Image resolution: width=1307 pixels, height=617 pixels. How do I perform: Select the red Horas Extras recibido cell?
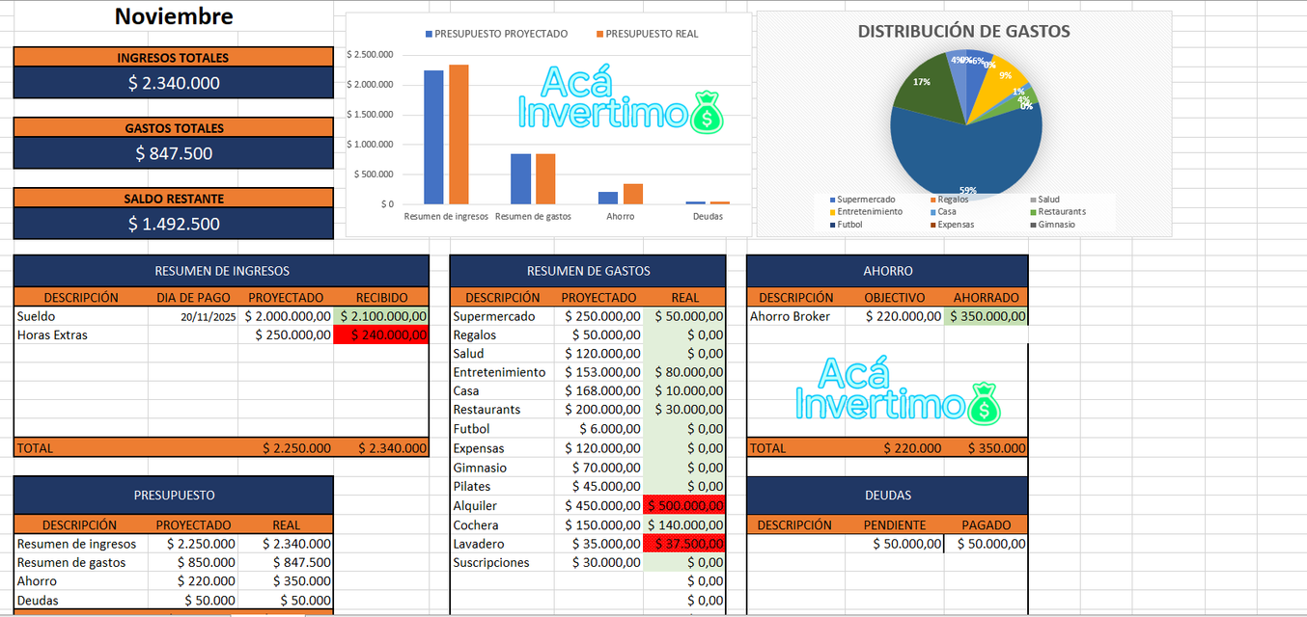coord(381,335)
